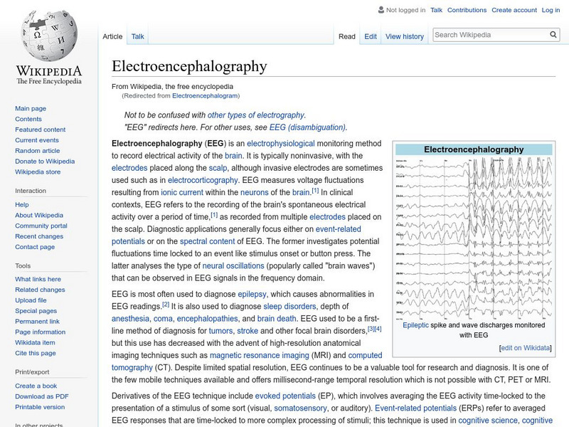Viewport: 569px width, 427px height.
Task: Open the Epileptic caption link
Action: [x=415, y=325]
